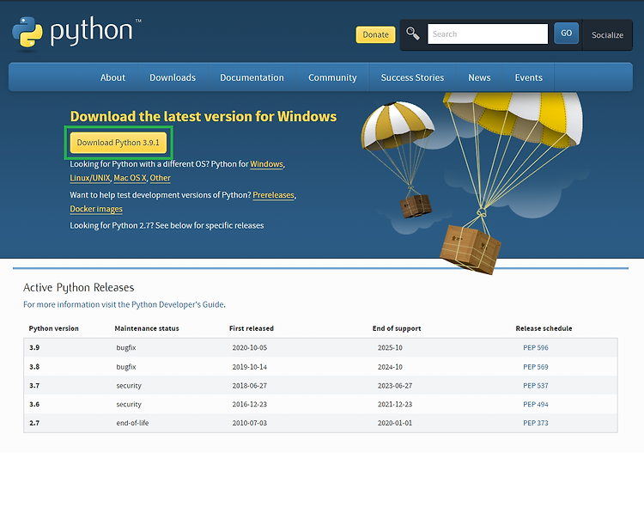Click the Download Python 3.9.1 button

pos(118,143)
